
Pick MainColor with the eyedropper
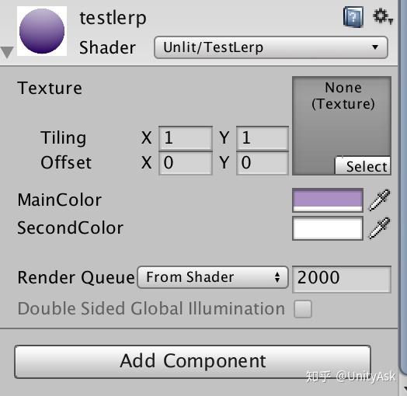(x=380, y=200)
